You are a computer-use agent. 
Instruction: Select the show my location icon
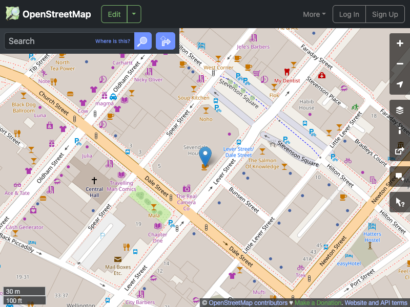pyautogui.click(x=400, y=84)
